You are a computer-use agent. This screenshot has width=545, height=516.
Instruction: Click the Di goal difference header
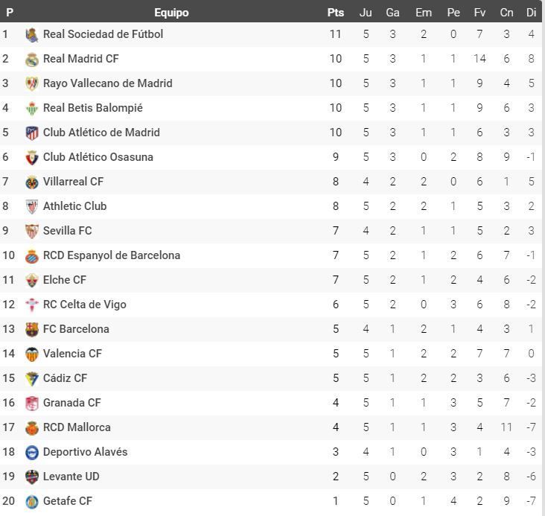531,12
